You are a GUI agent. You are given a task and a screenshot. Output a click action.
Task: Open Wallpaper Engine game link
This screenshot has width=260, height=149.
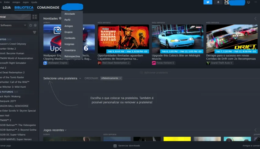coord(58,63)
